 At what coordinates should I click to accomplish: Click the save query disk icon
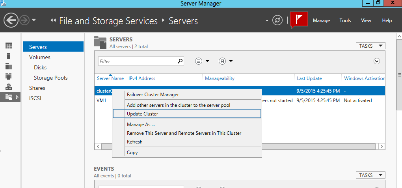pos(222,61)
